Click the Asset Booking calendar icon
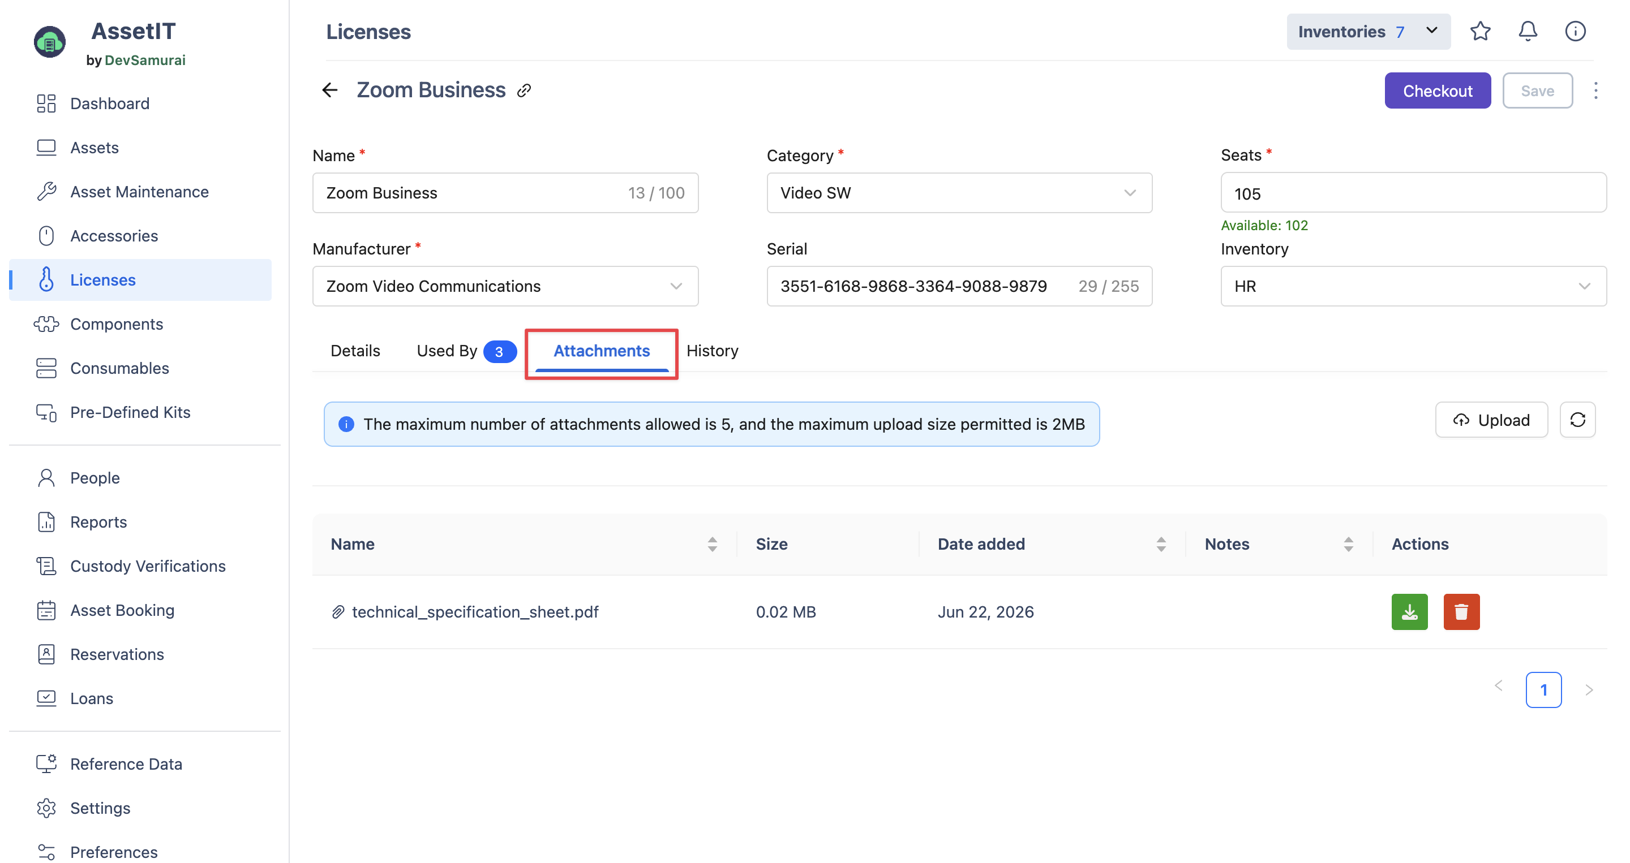 46,610
